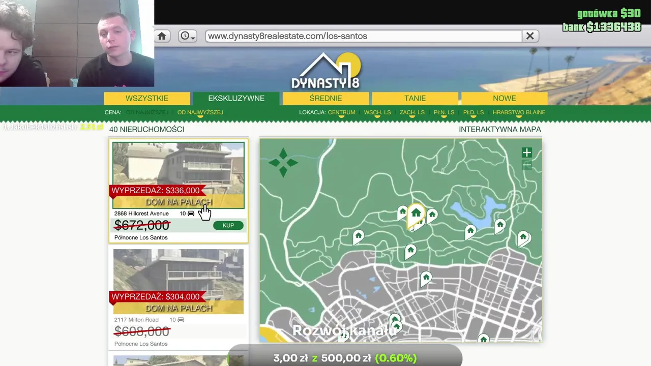Viewport: 651px width, 366px height.
Task: Click KUP to buy 2868 Hillcrest Avenue
Action: [228, 225]
